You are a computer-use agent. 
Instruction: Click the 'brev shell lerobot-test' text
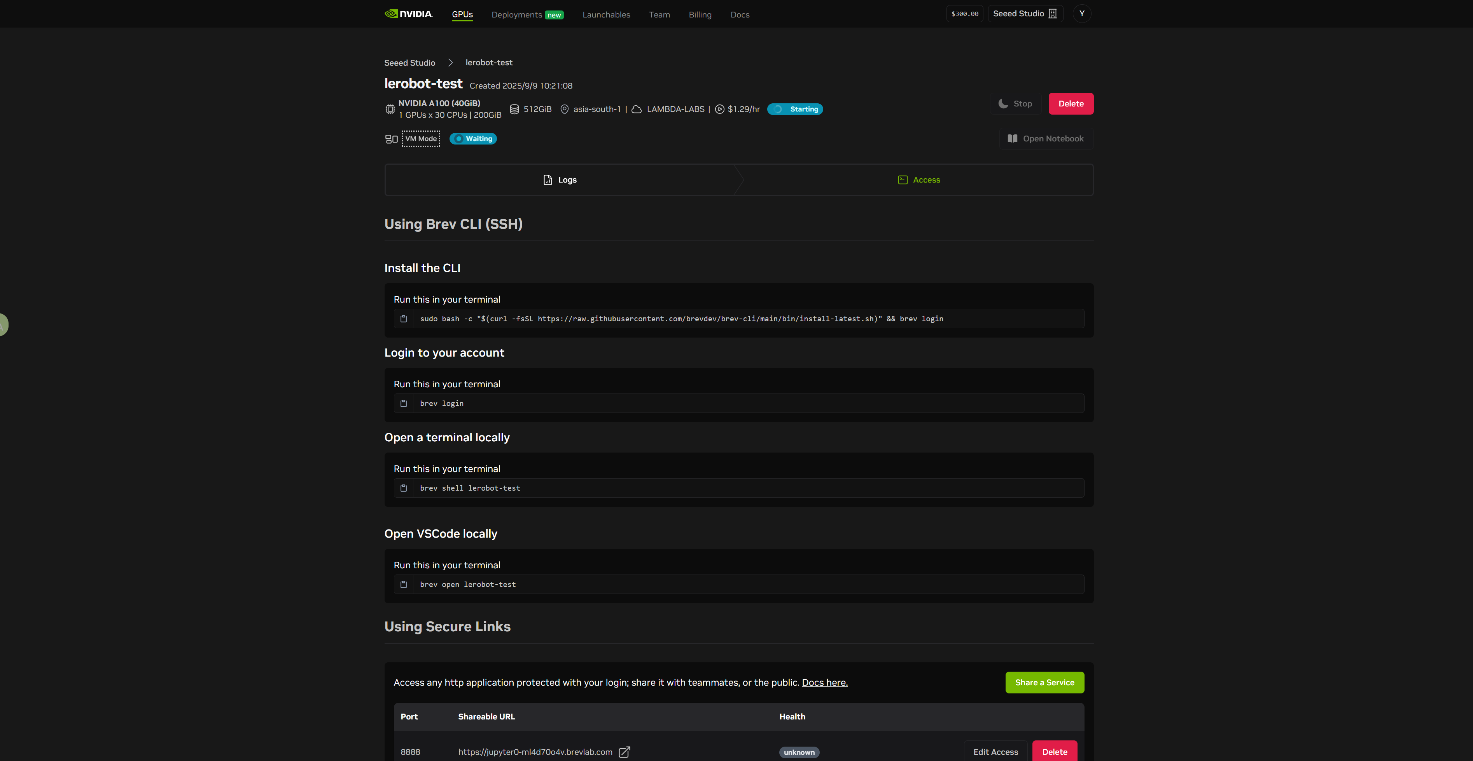(x=470, y=488)
